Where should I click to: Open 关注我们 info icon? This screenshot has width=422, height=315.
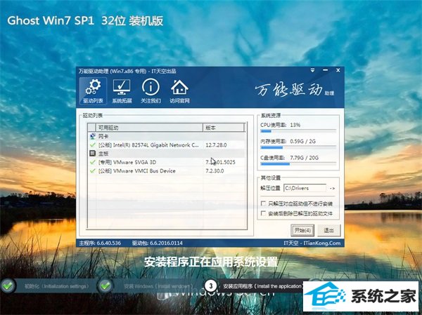click(151, 91)
